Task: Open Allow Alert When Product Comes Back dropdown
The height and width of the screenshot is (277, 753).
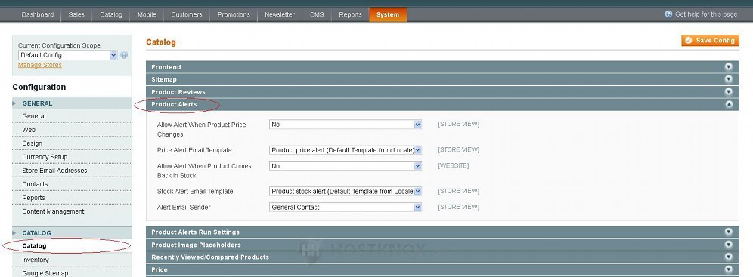Action: tap(346, 166)
